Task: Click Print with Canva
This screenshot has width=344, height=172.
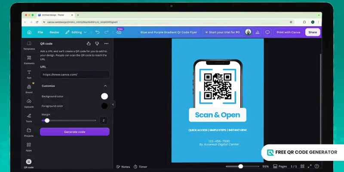Action: tap(288, 32)
